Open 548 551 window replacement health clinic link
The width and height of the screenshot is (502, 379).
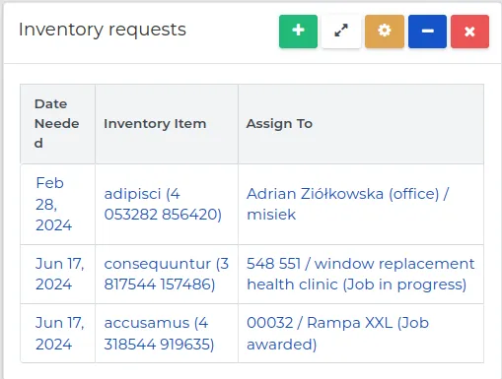pos(361,274)
